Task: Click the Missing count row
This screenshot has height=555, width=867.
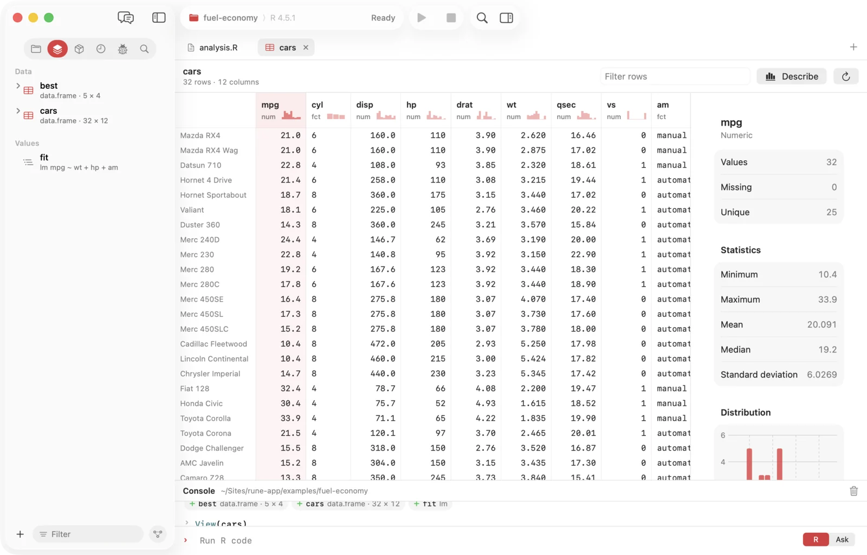Action: (x=779, y=187)
